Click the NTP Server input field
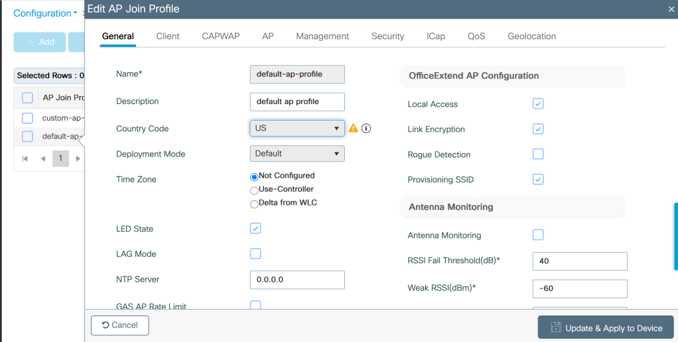The height and width of the screenshot is (342, 678). pyautogui.click(x=297, y=280)
